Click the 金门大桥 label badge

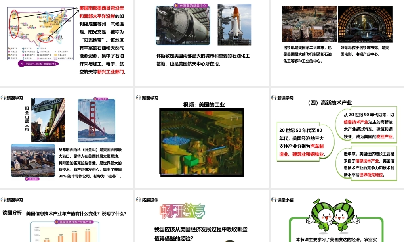click(101, 99)
